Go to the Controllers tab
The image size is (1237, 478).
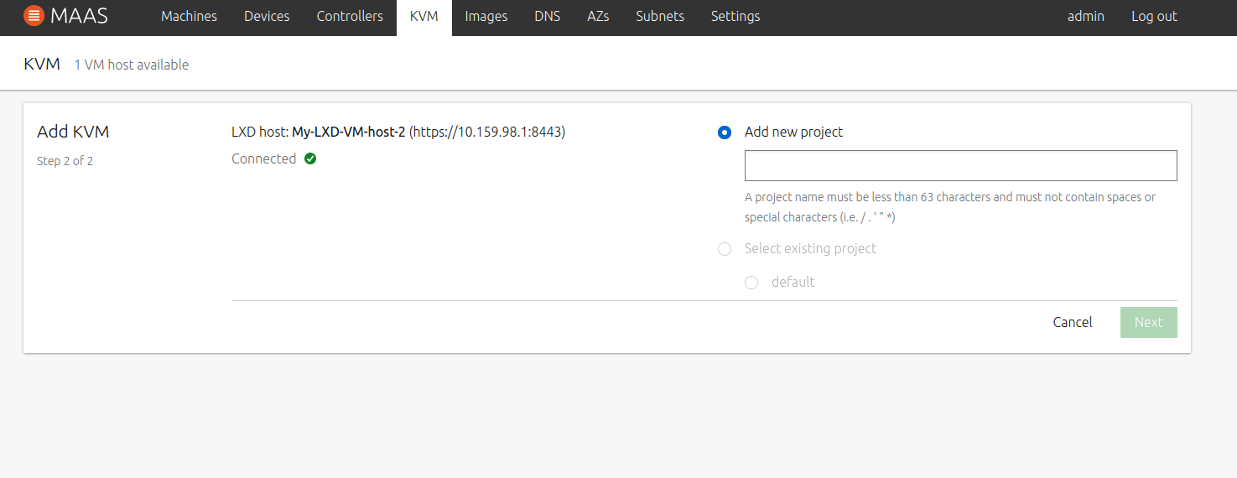click(x=350, y=16)
